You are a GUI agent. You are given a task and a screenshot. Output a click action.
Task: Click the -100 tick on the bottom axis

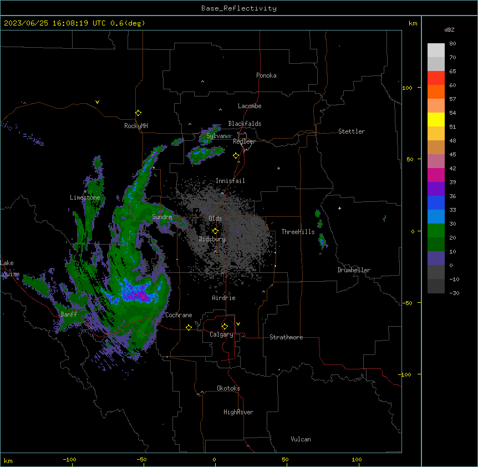(69, 459)
